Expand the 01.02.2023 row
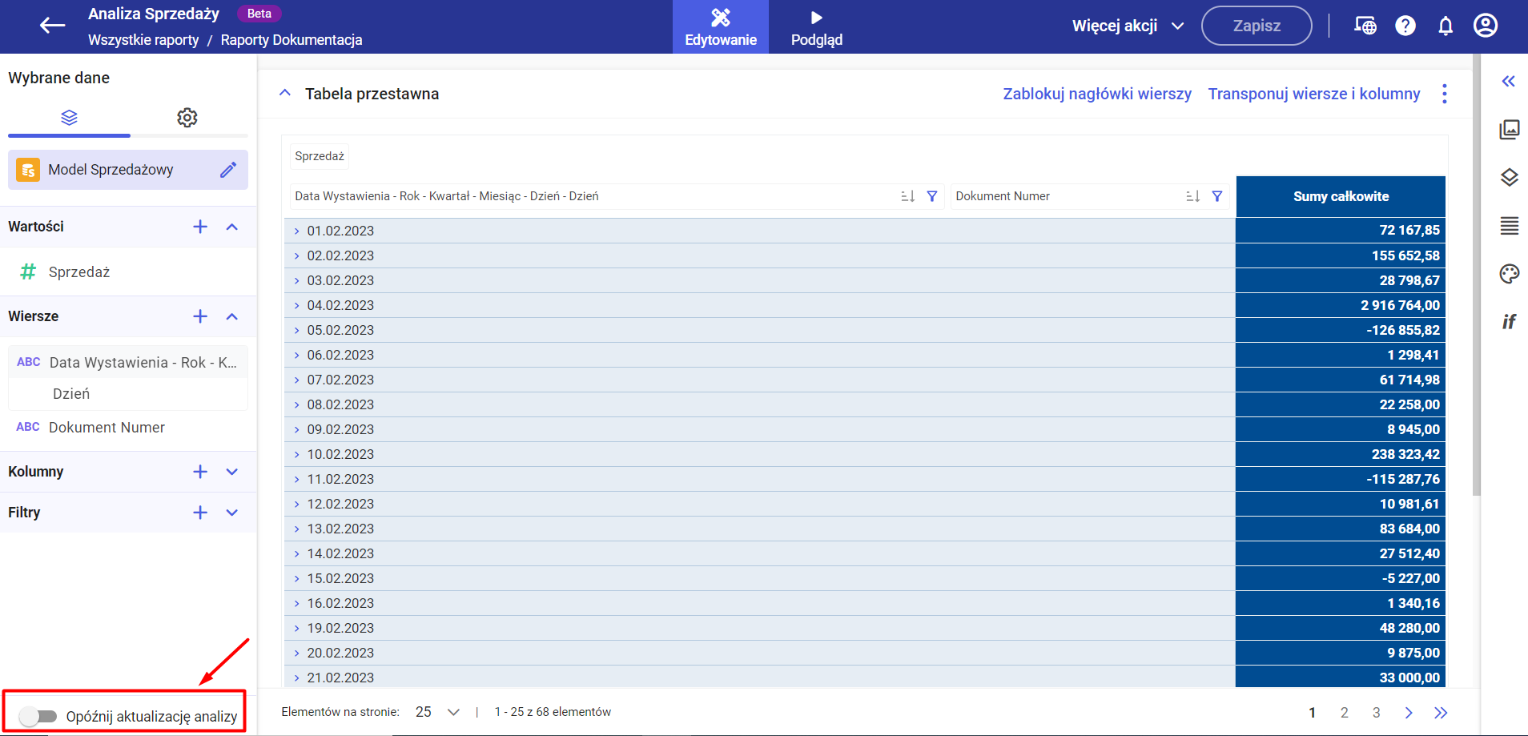The height and width of the screenshot is (736, 1528). coord(296,231)
